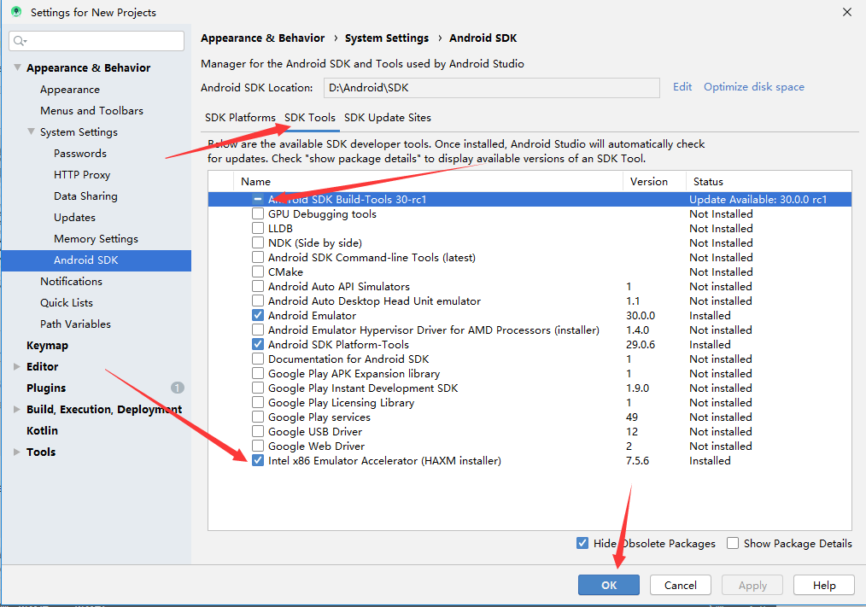Switch to the SDK Platforms tab
The height and width of the screenshot is (607, 866).
pyautogui.click(x=240, y=118)
